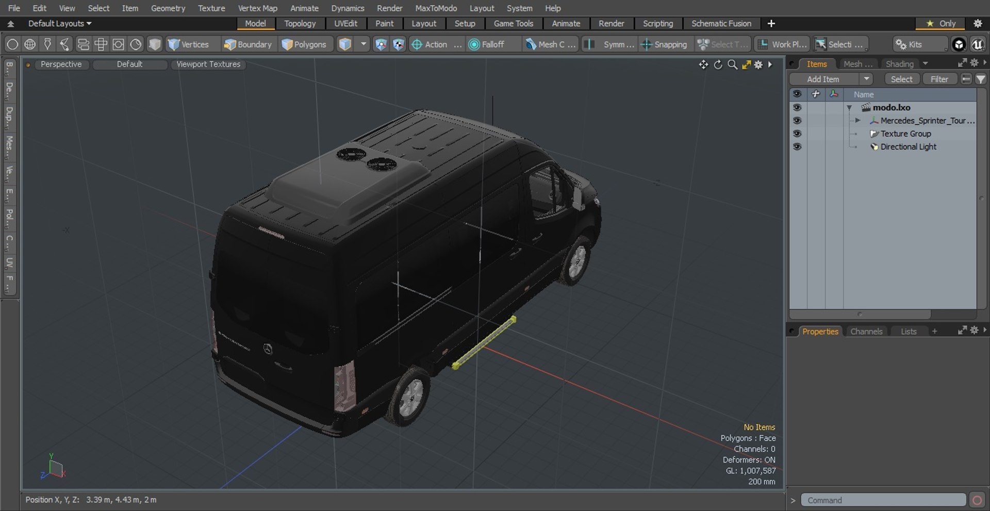Click the Viewport Textures button
This screenshot has height=511, width=990.
tap(208, 64)
